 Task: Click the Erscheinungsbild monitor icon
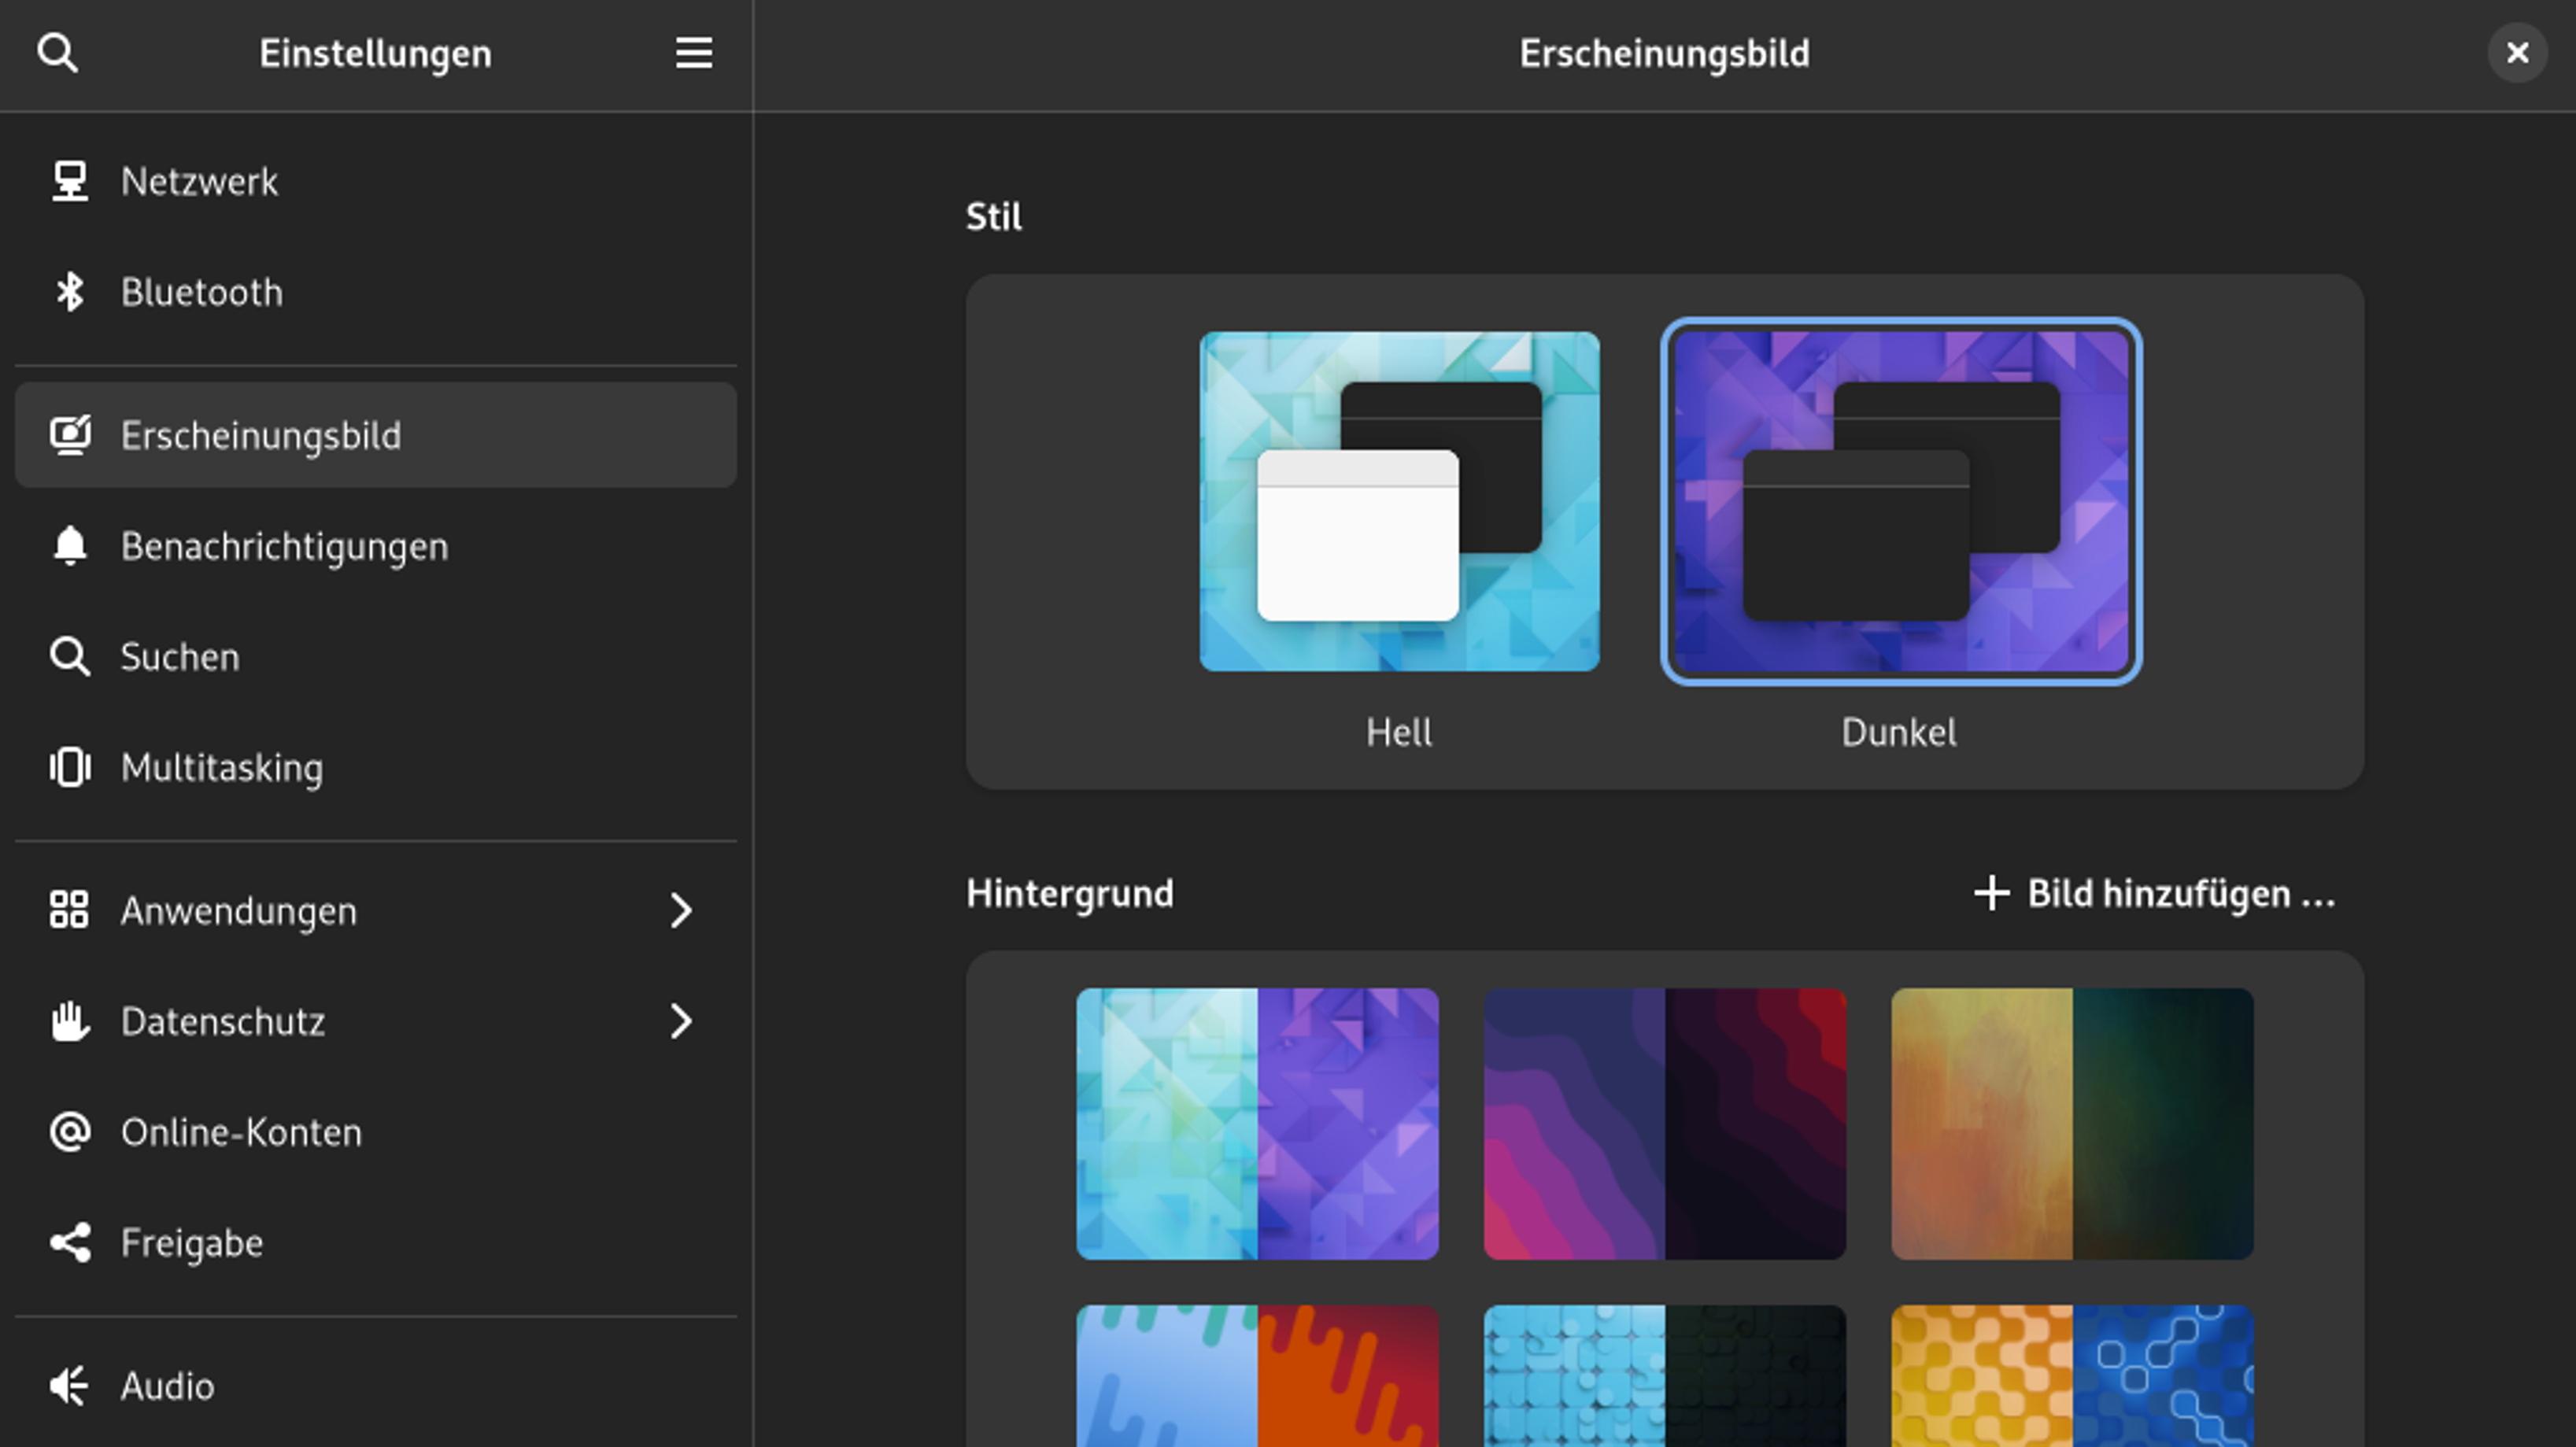[70, 435]
